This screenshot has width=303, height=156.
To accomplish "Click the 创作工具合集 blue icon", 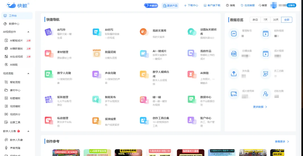I will click(x=144, y=120).
